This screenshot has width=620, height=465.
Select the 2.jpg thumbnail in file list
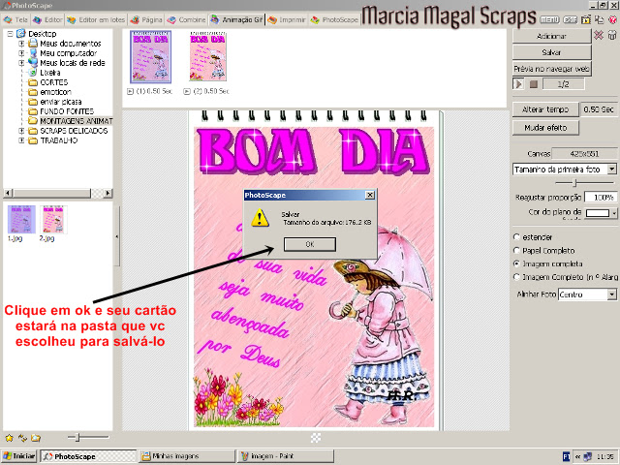pos(53,220)
